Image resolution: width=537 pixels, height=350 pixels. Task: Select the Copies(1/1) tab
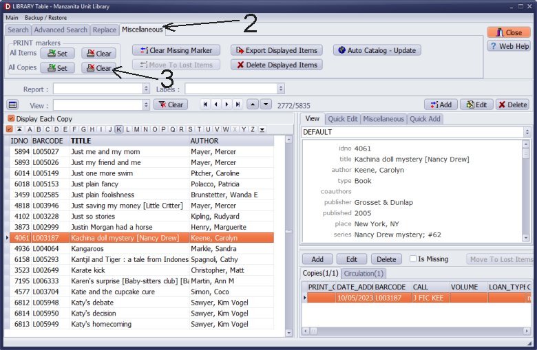pos(320,273)
